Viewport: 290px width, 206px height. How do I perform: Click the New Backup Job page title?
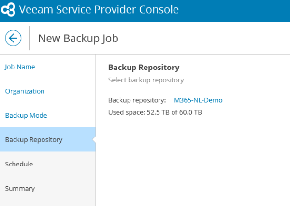click(x=78, y=39)
